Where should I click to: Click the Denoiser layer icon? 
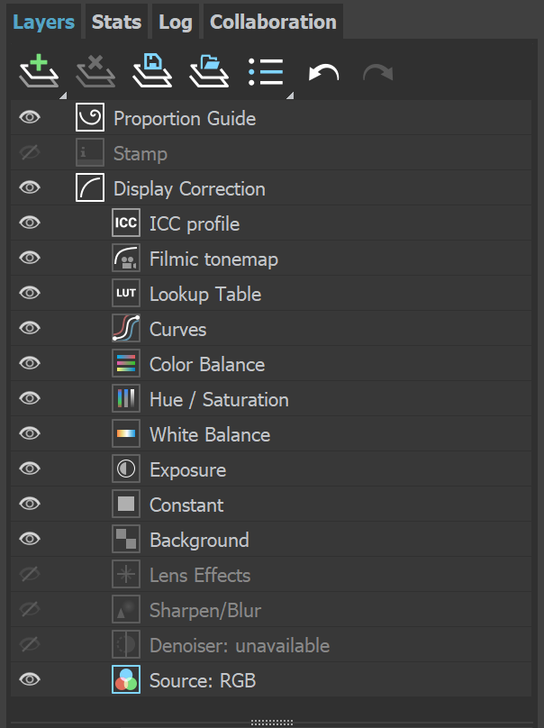click(x=126, y=644)
